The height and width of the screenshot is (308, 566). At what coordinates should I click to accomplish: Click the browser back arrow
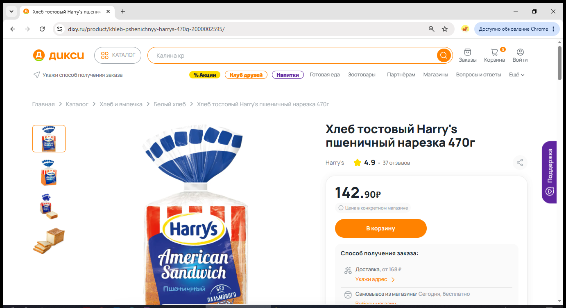13,29
